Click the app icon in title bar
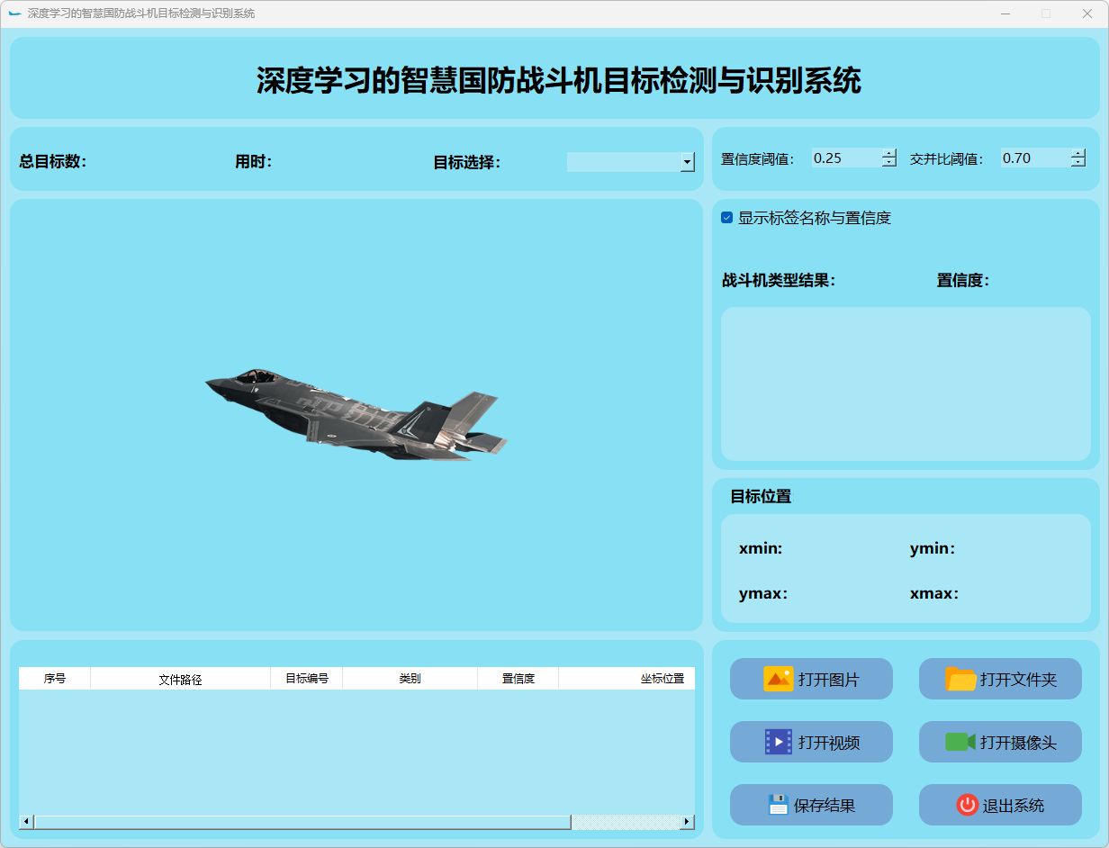This screenshot has width=1109, height=848. 14,14
